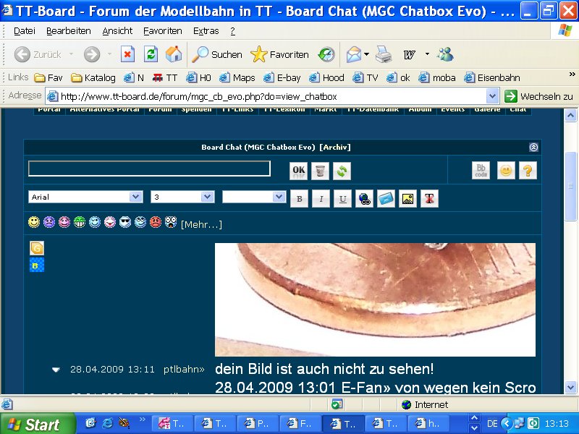Open the smiley picker icon near BB code
The image size is (579, 434).
[506, 171]
